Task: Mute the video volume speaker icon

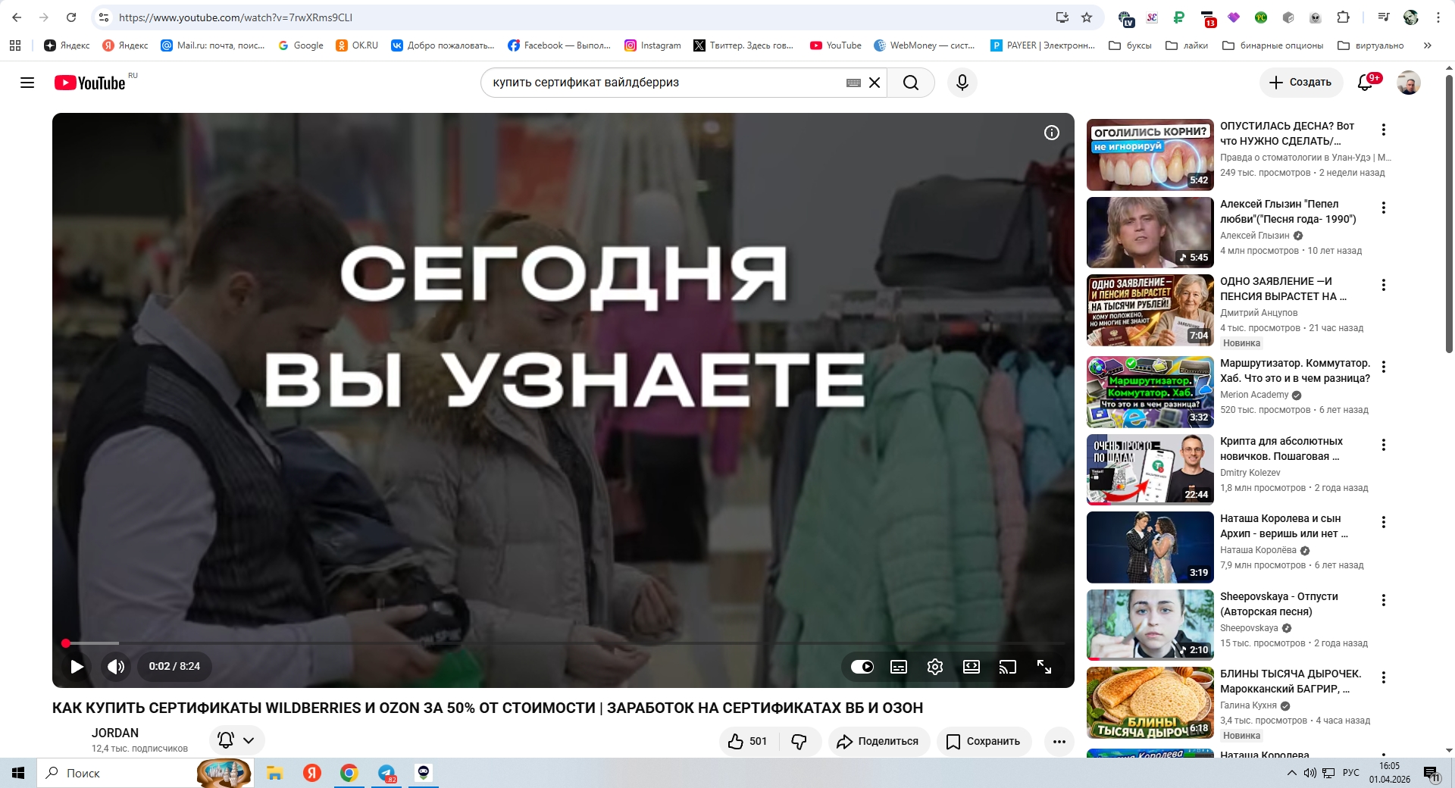Action: coord(115,667)
